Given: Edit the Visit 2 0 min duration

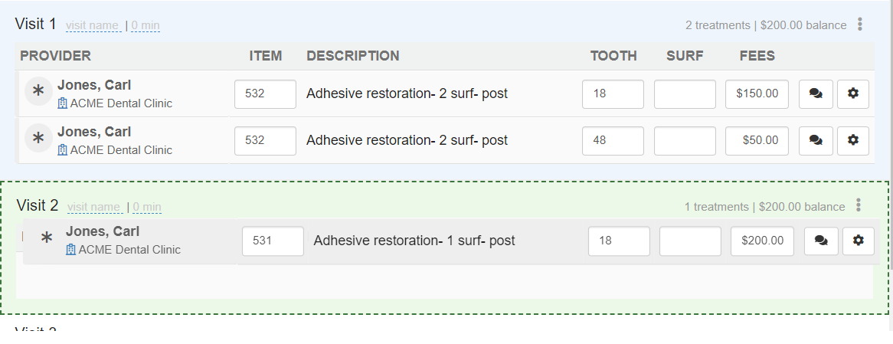Looking at the screenshot, I should pos(147,207).
